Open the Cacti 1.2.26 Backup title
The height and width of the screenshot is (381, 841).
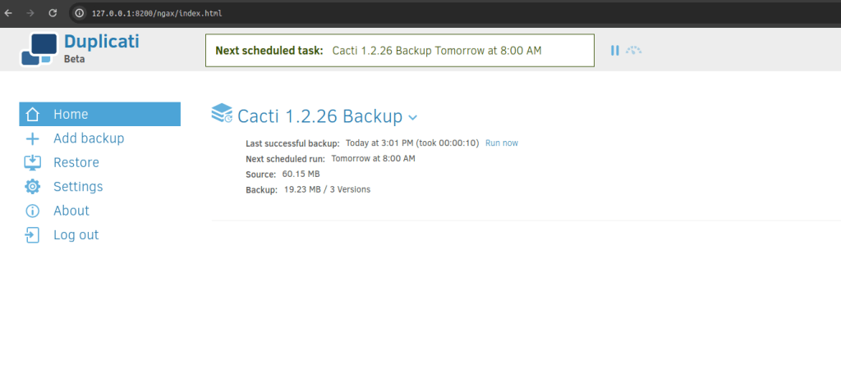click(319, 116)
